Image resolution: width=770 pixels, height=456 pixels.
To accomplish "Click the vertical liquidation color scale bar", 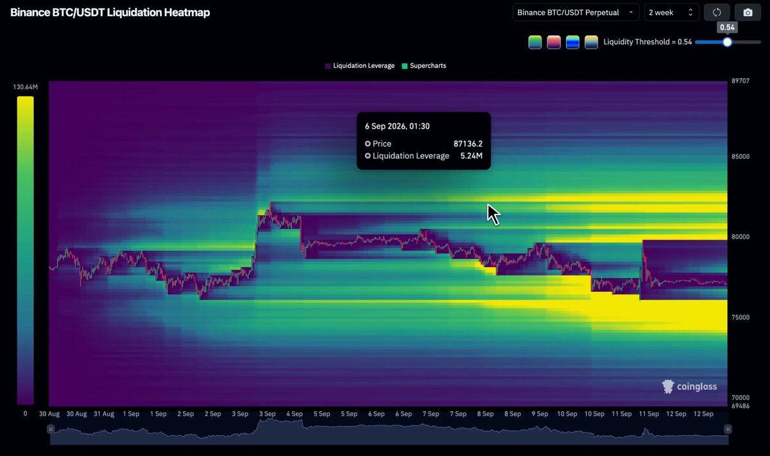I will pyautogui.click(x=25, y=250).
